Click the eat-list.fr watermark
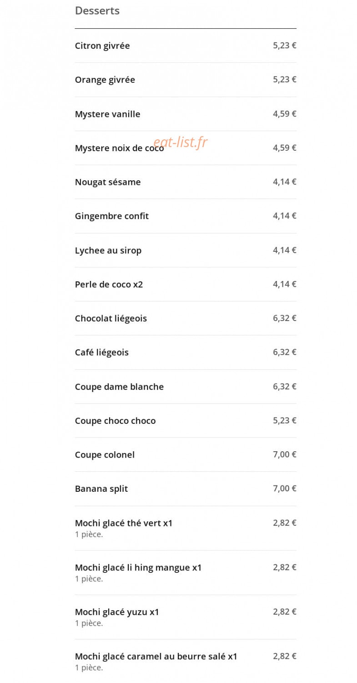This screenshot has width=357, height=683. 181,143
